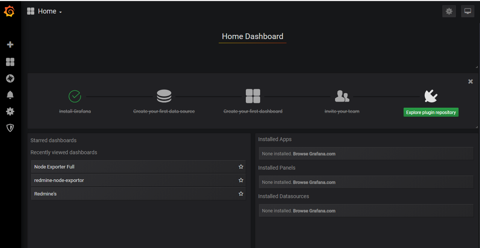This screenshot has height=248, width=480.
Task: Click the Installed Apps heading
Action: 275,139
